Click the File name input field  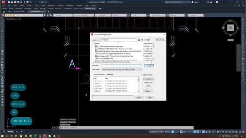122,66
